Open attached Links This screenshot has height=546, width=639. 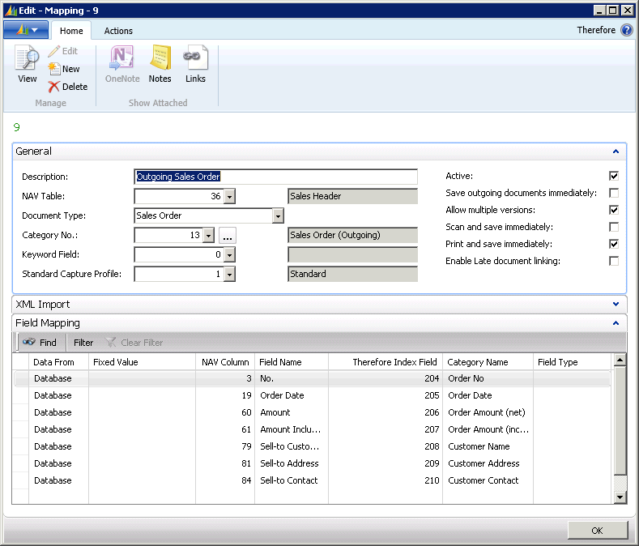click(195, 59)
